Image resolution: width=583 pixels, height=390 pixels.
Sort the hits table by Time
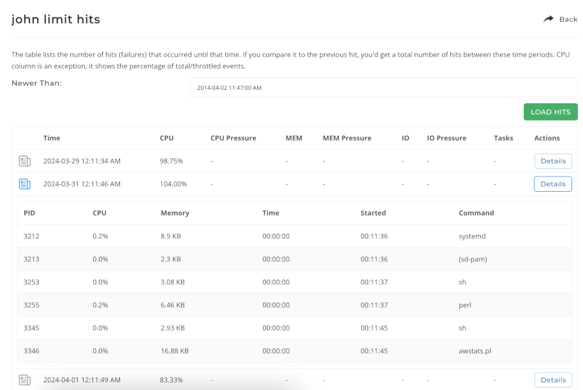click(x=51, y=138)
